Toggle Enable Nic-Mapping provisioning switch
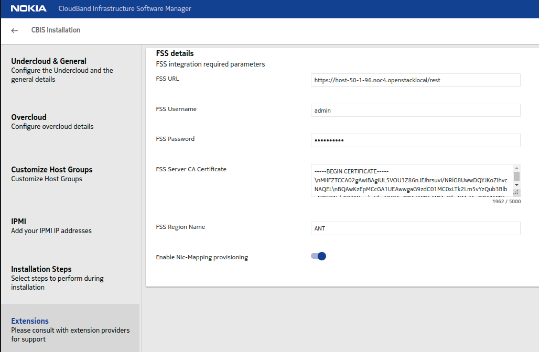 click(318, 256)
